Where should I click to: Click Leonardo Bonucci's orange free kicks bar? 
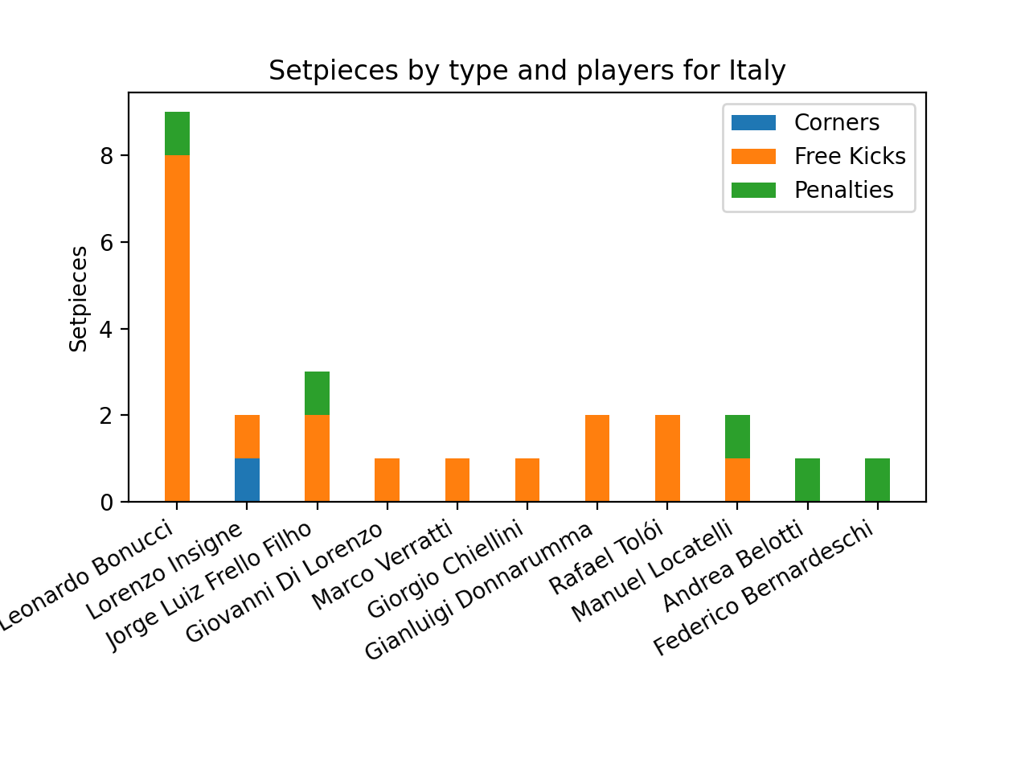(x=177, y=328)
